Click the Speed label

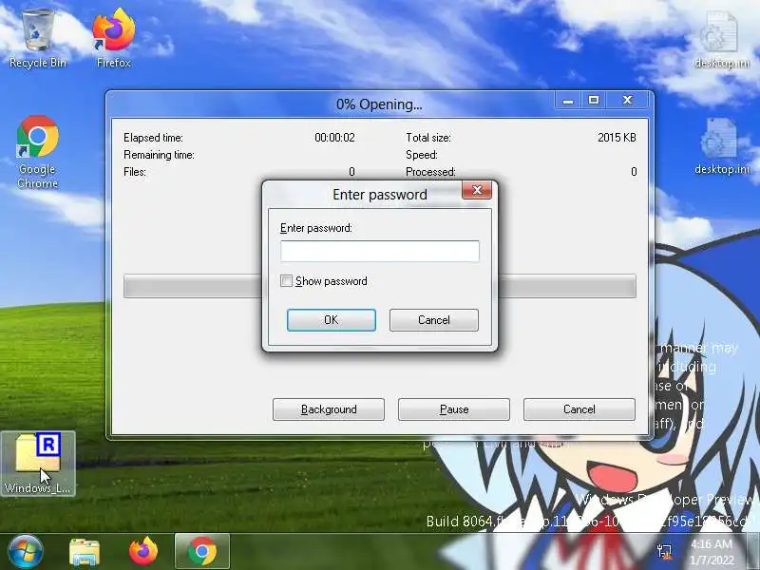coord(422,155)
